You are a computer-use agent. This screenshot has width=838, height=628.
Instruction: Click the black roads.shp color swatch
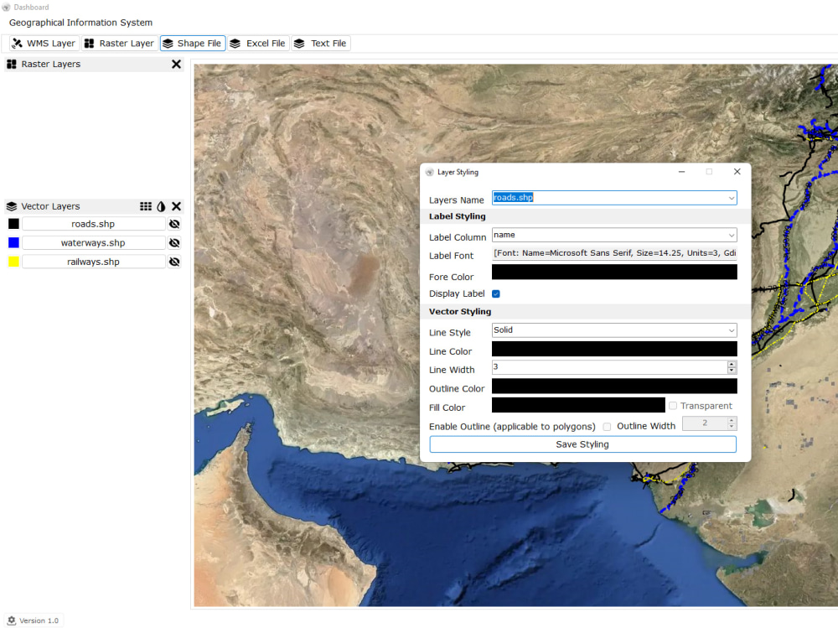coord(14,224)
